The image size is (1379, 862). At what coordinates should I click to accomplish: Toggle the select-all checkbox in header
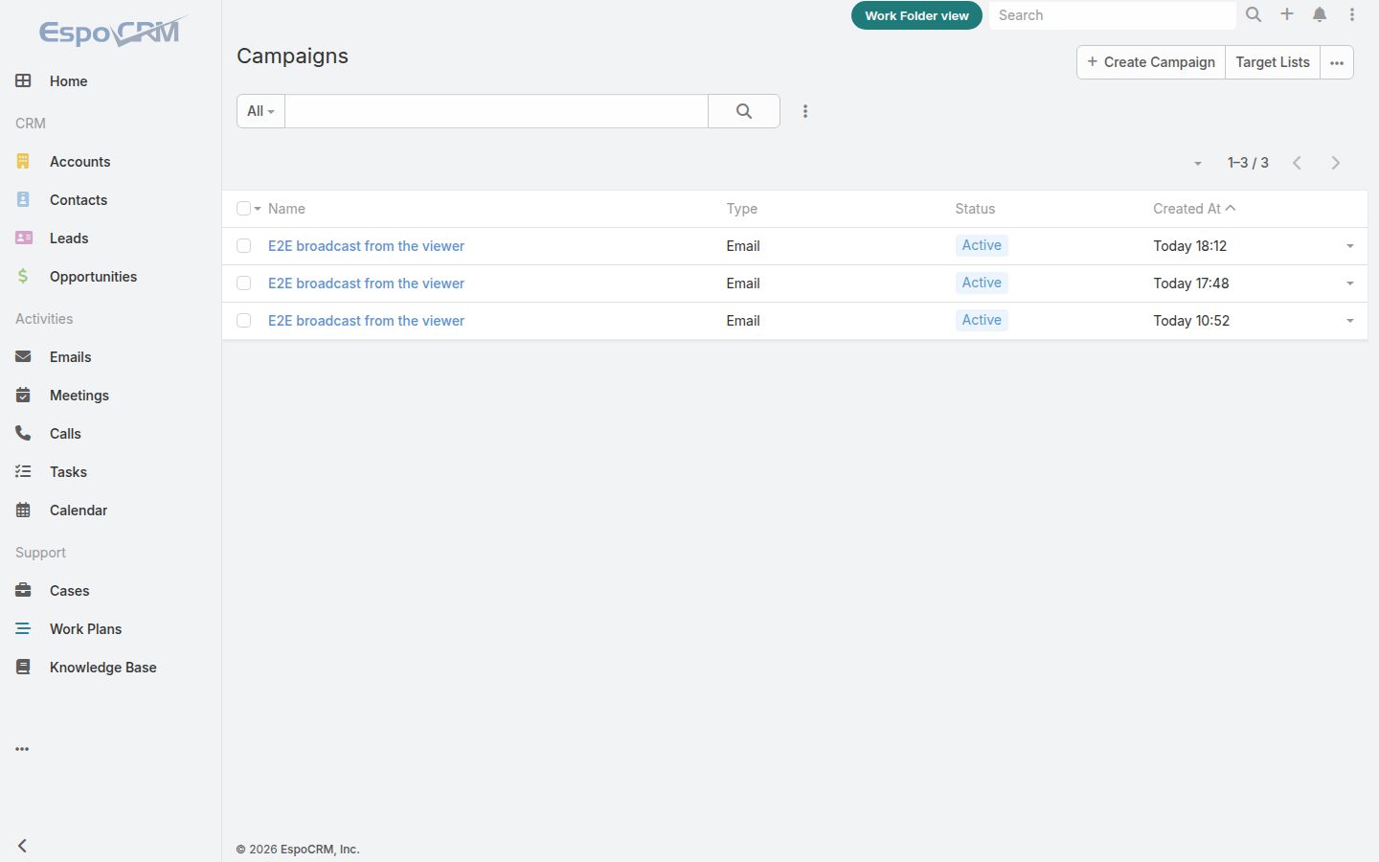click(x=243, y=209)
